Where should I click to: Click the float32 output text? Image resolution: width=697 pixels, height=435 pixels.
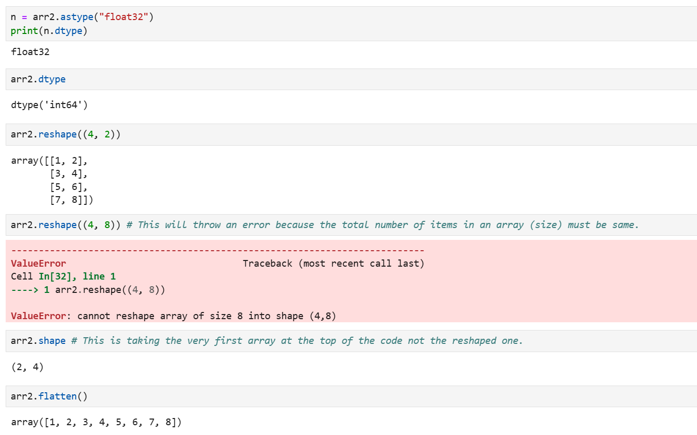click(30, 52)
